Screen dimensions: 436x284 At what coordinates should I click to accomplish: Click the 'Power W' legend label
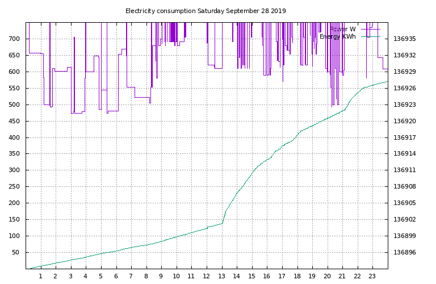(x=342, y=29)
